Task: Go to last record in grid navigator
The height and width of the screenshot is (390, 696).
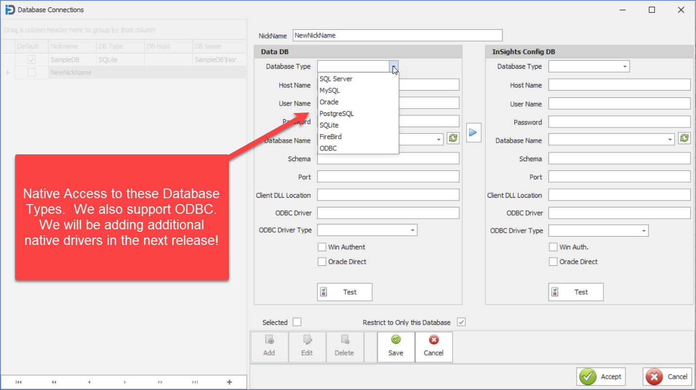Action: coord(195,382)
